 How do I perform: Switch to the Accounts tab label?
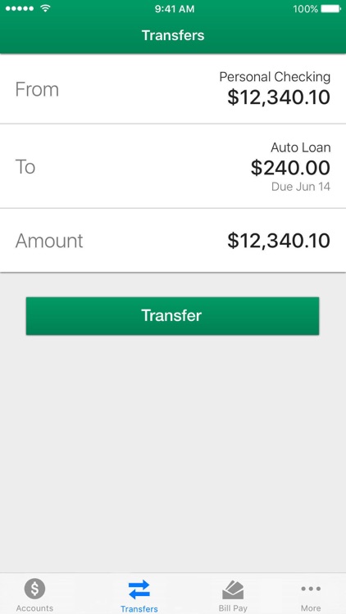pos(34,608)
